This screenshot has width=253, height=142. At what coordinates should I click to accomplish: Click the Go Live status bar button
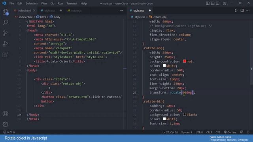coord(230,132)
